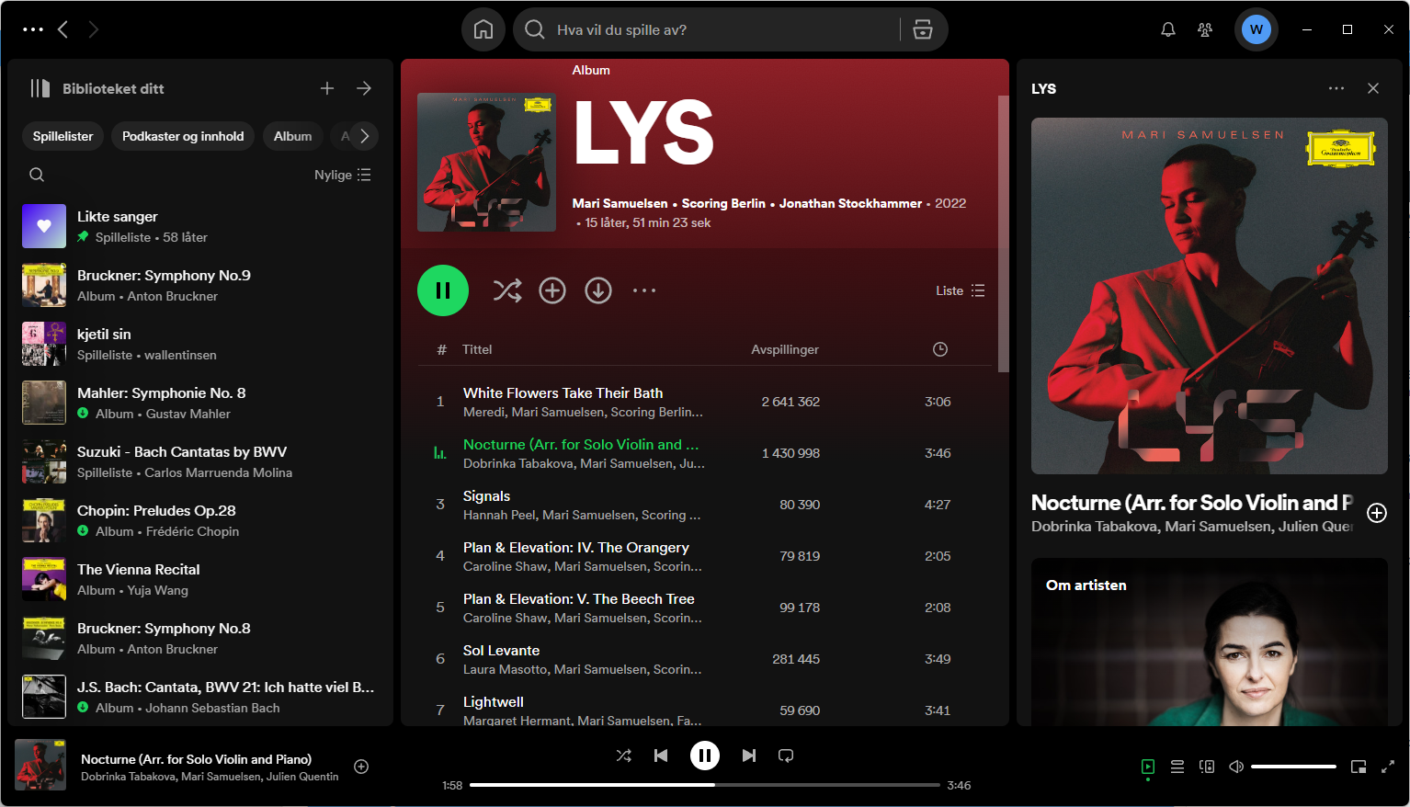Open Mahler: Symphonie No. 8 album
1410x807 pixels.
tap(199, 403)
